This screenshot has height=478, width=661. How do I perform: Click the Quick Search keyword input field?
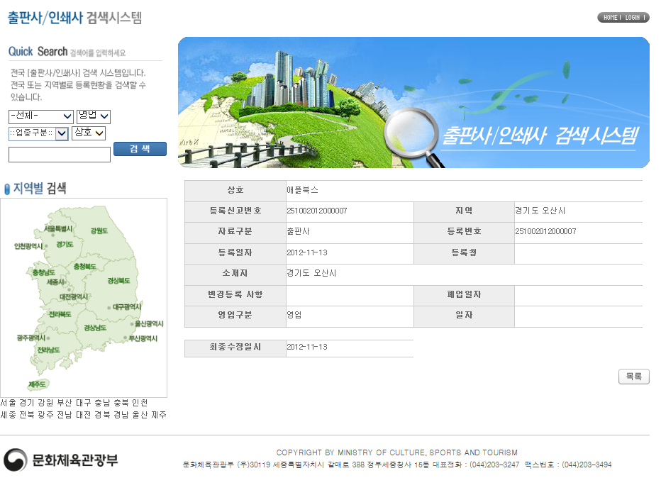[x=59, y=155]
